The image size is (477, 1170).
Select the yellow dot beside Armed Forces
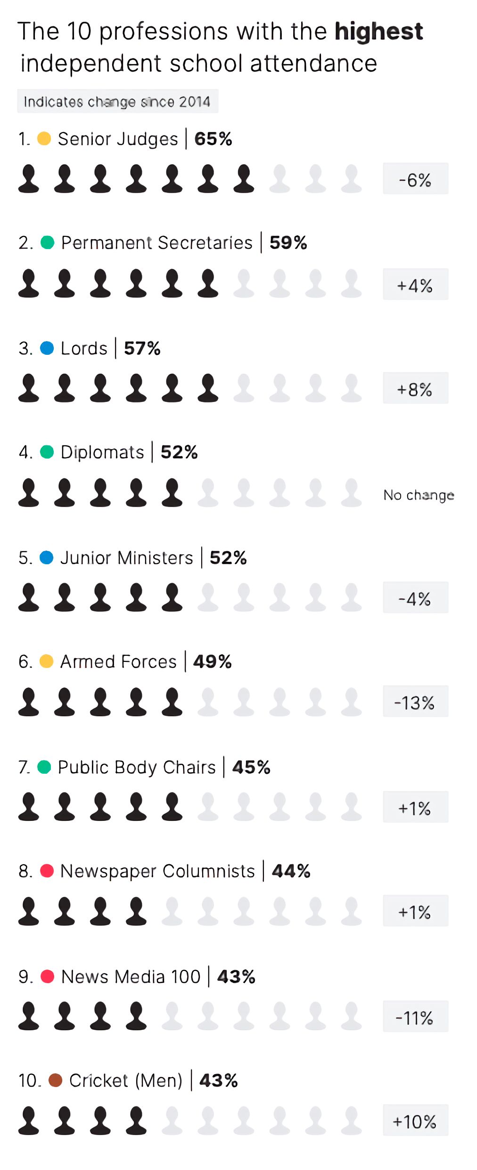(x=46, y=661)
